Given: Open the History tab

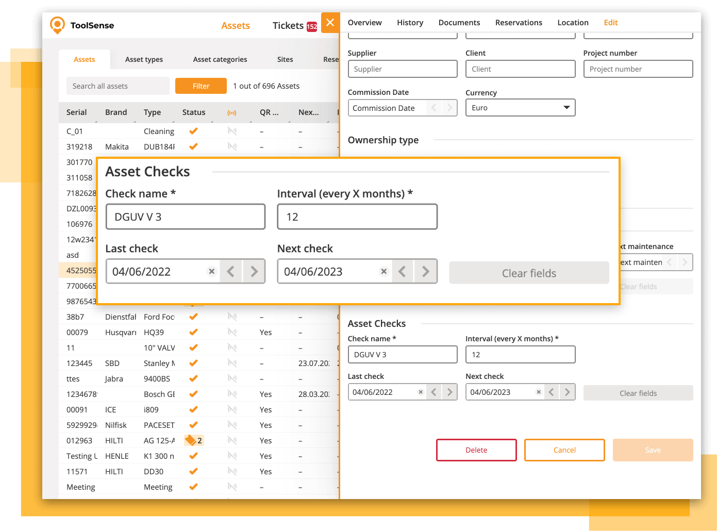Looking at the screenshot, I should (410, 23).
